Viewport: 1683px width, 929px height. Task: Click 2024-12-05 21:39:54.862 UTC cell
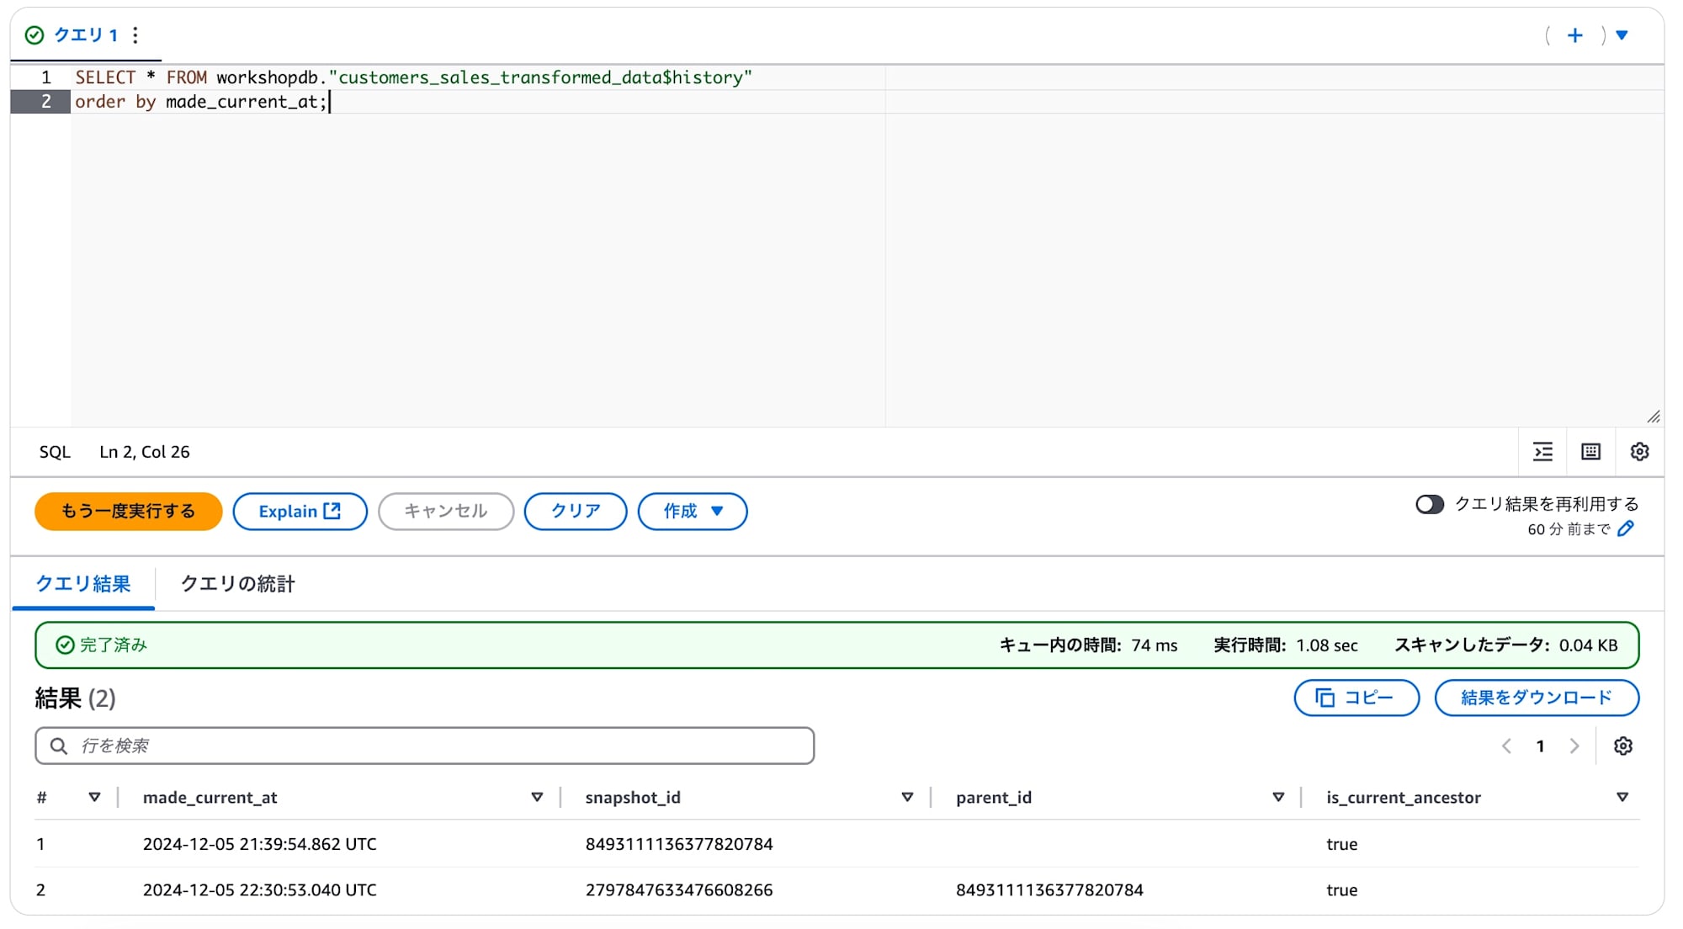point(259,844)
